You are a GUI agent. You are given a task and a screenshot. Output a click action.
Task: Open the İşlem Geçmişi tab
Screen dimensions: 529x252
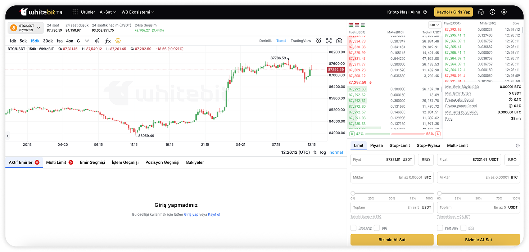(125, 162)
